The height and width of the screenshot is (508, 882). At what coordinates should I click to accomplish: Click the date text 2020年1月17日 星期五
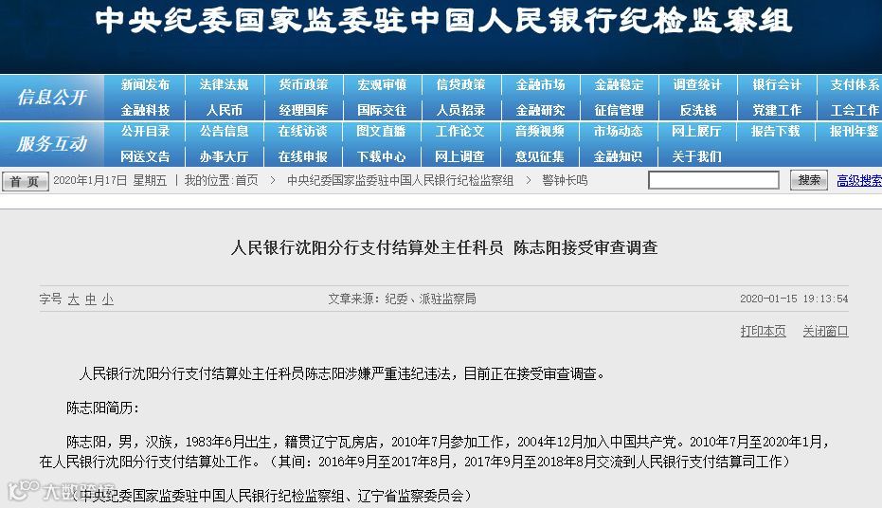(x=110, y=181)
